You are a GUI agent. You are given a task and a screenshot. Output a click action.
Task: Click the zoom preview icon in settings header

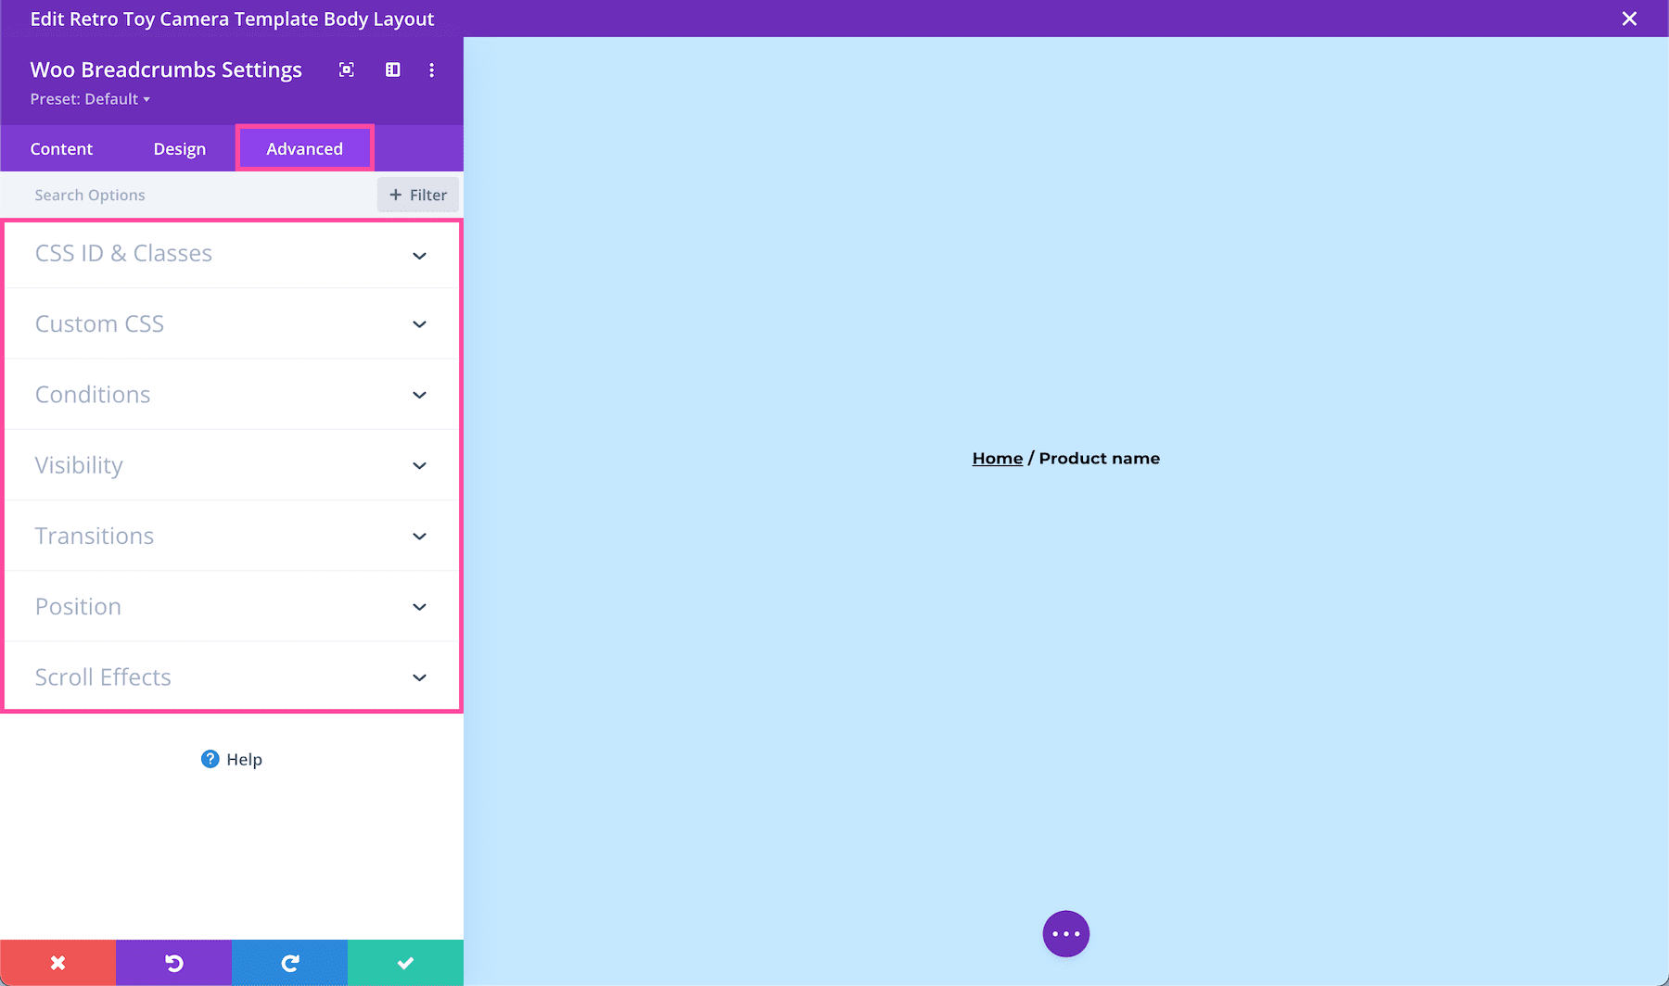pos(346,70)
